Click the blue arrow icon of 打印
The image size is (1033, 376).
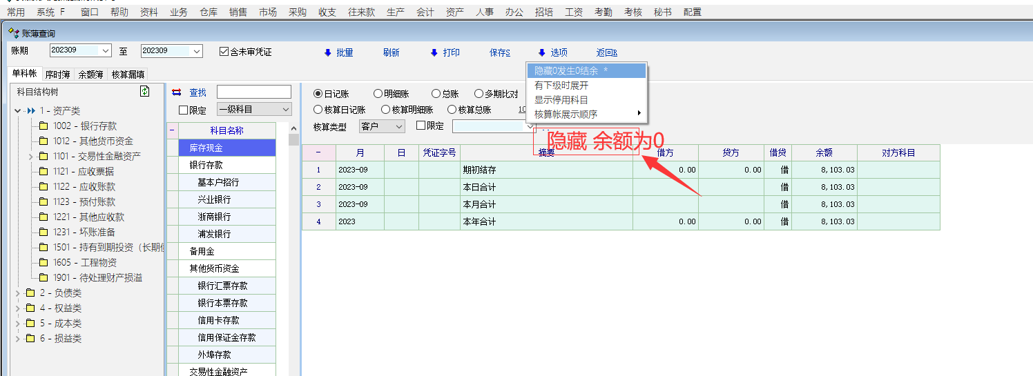(x=434, y=53)
